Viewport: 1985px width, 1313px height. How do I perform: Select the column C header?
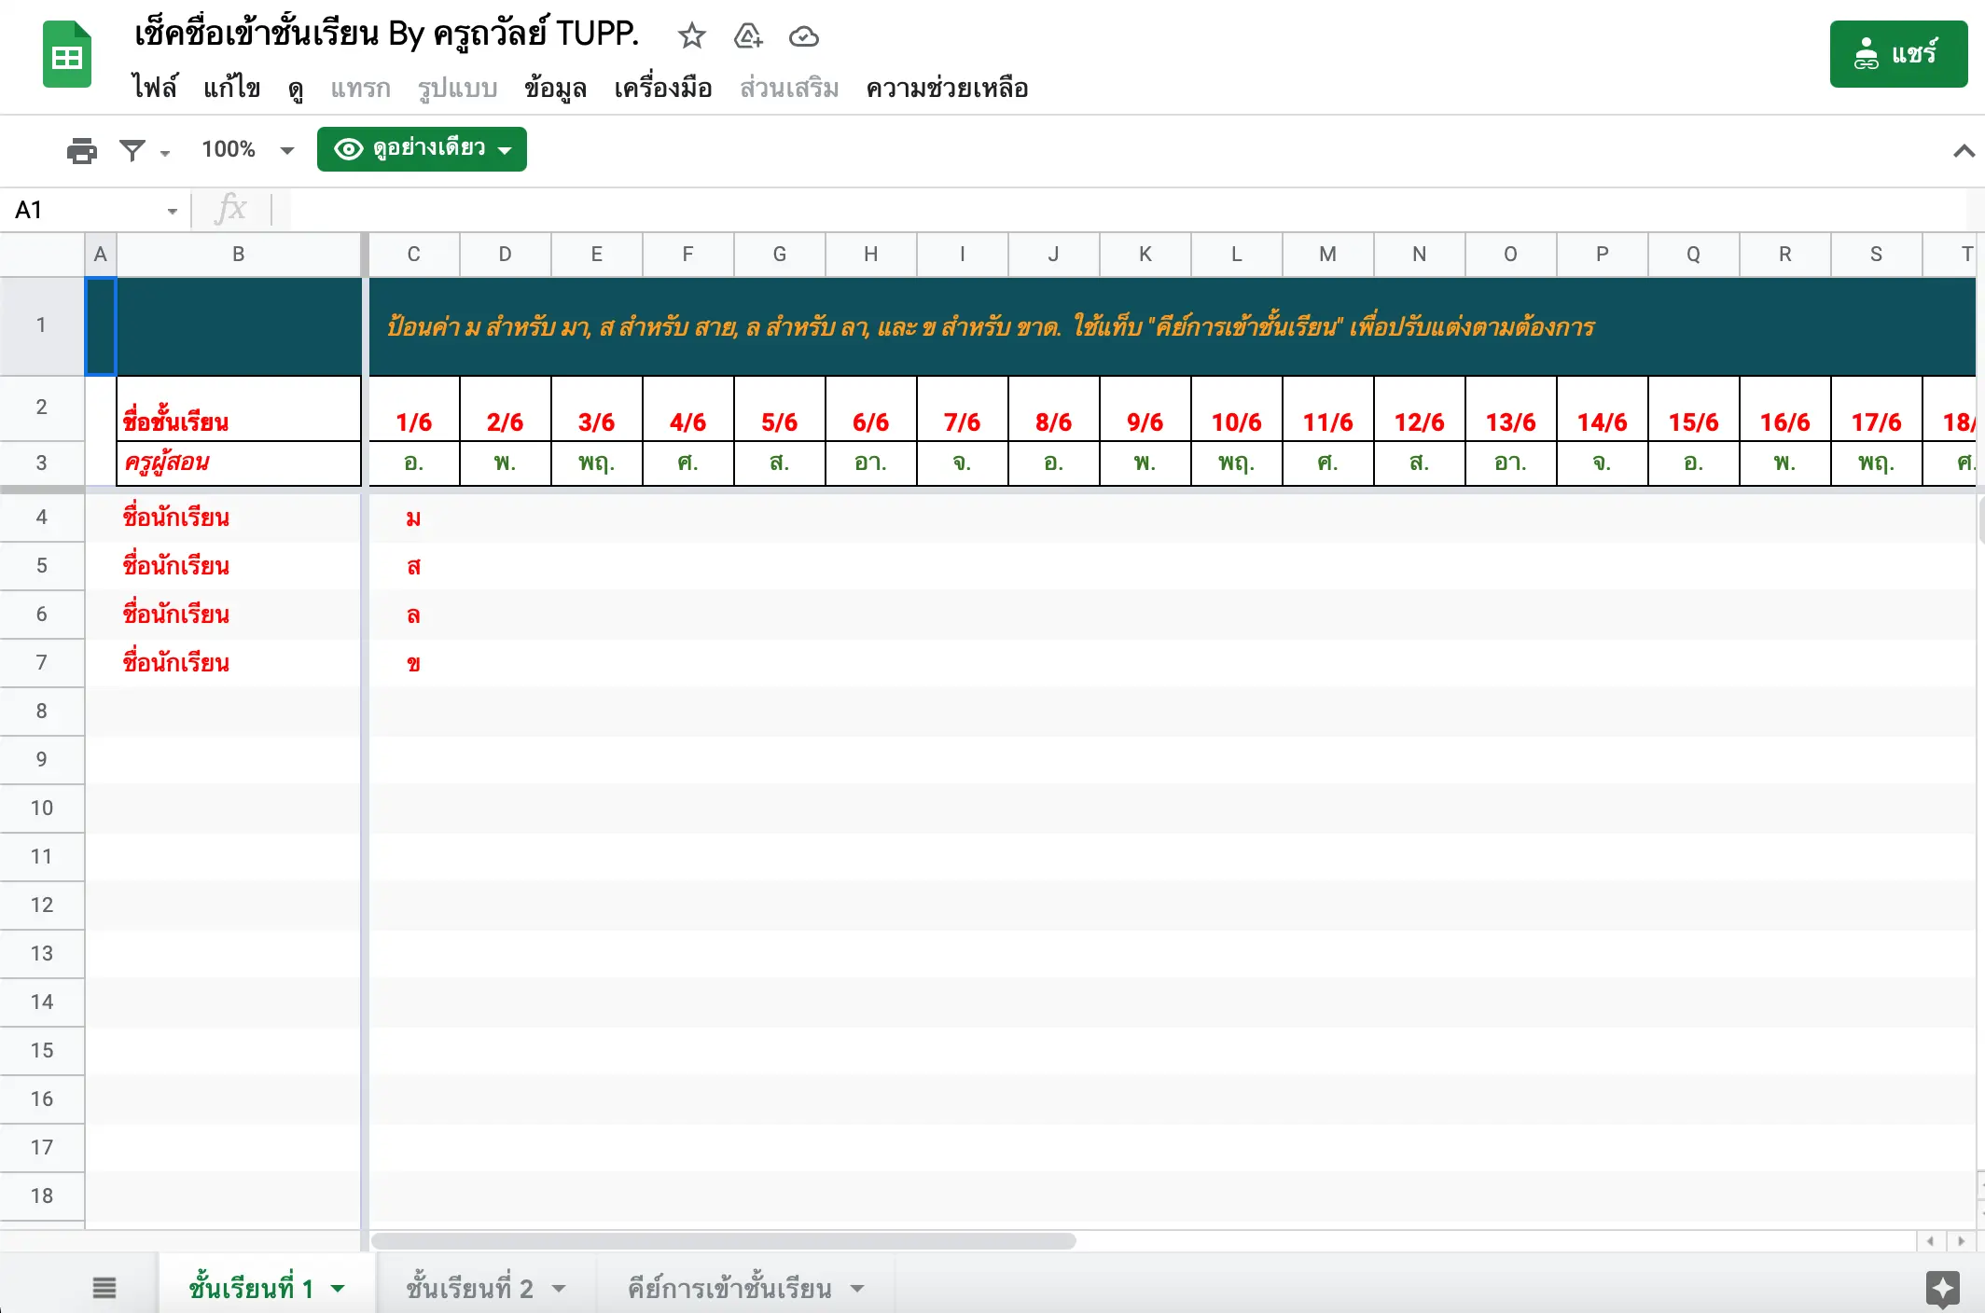pyautogui.click(x=413, y=255)
